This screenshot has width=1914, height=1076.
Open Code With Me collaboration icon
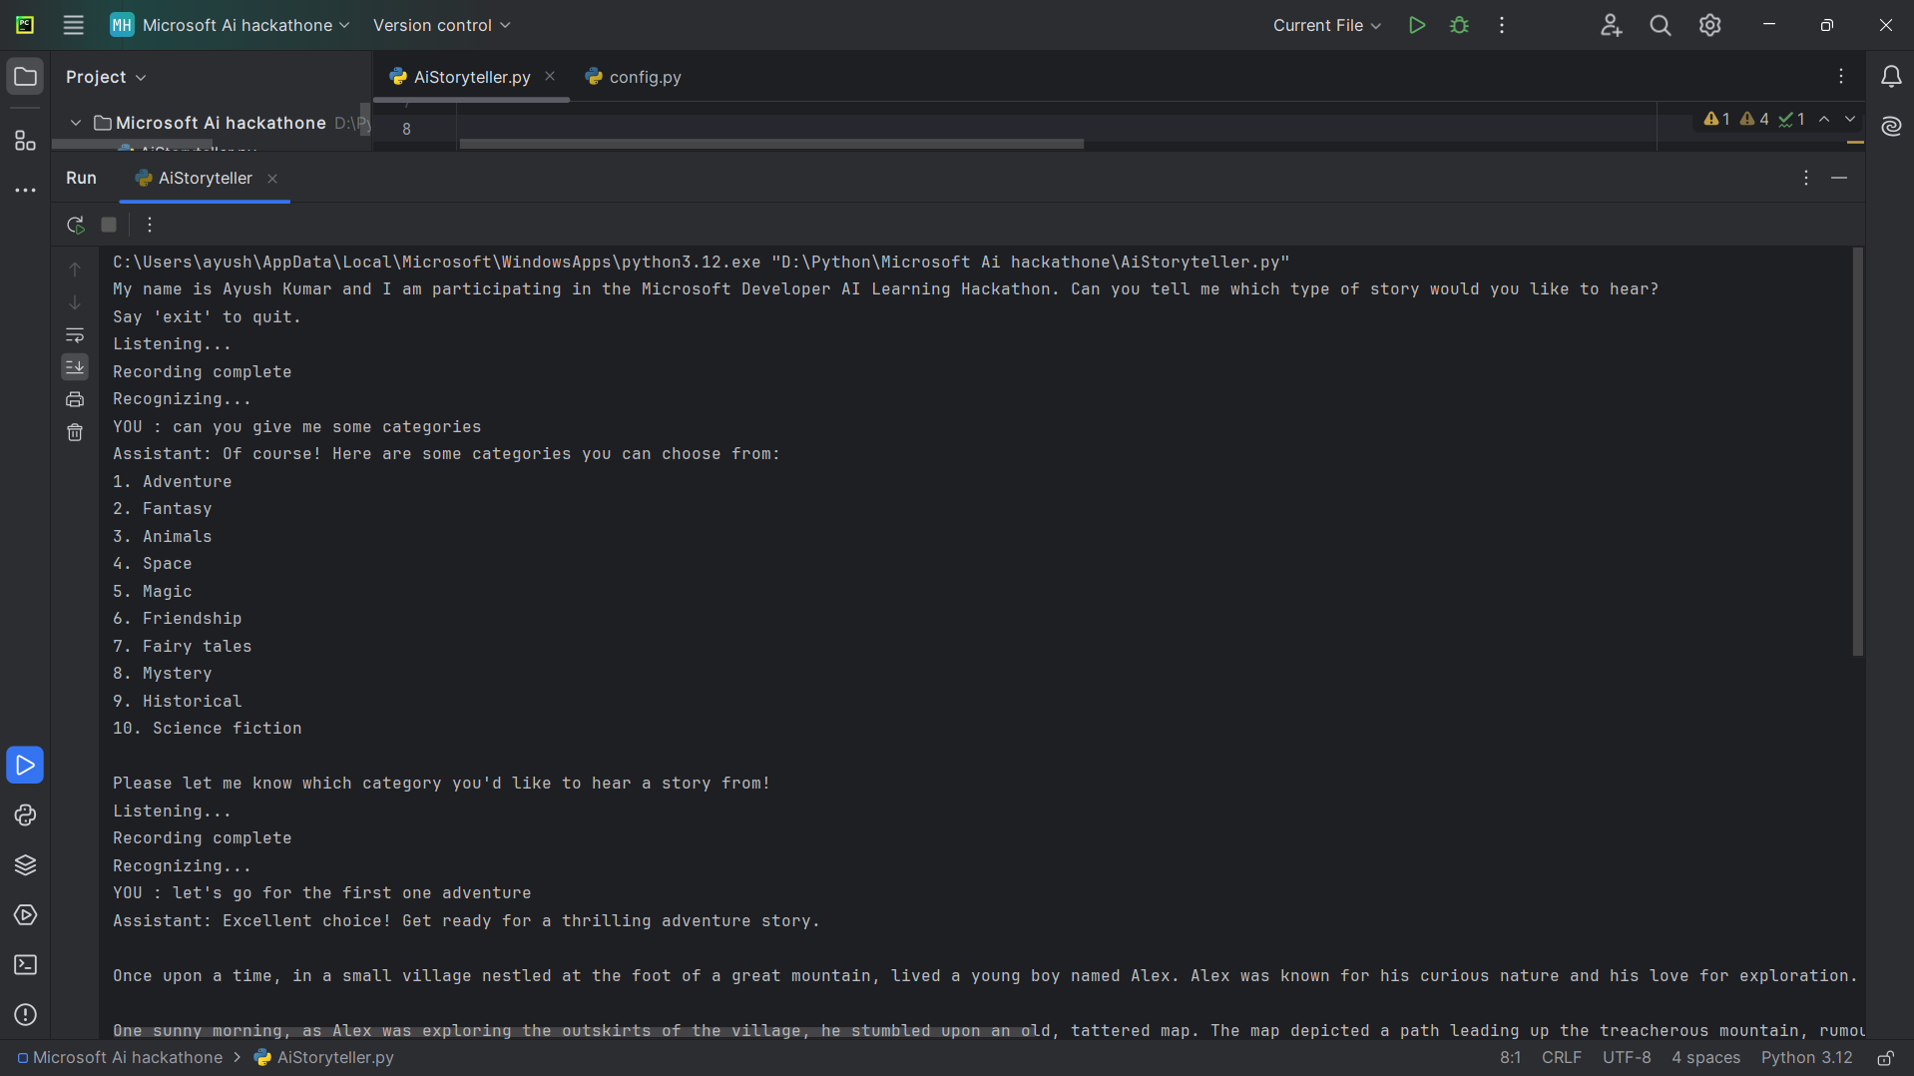click(x=1611, y=25)
